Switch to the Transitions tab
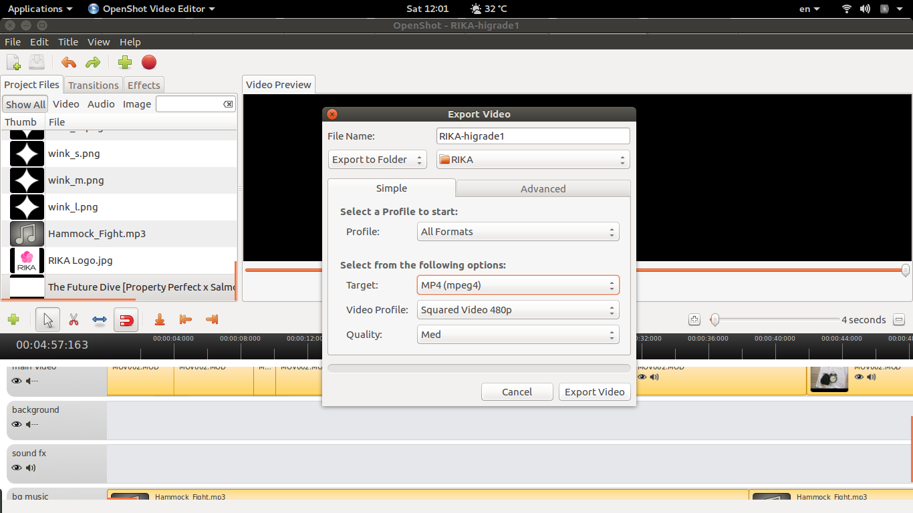Screen dimensions: 913x513 pos(94,85)
